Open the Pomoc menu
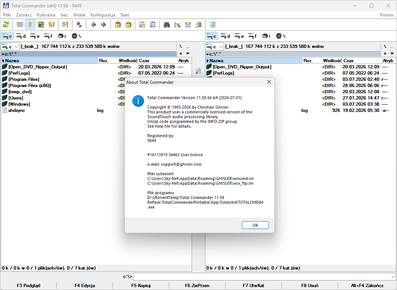Screen dimensions: 397x290 387,15
